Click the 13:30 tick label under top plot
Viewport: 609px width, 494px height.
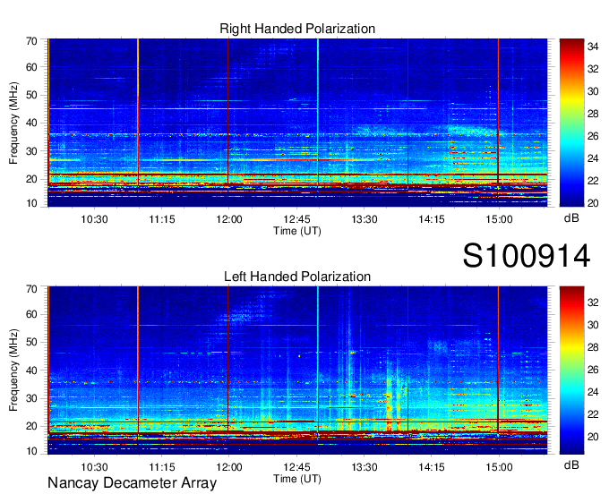pyautogui.click(x=365, y=219)
